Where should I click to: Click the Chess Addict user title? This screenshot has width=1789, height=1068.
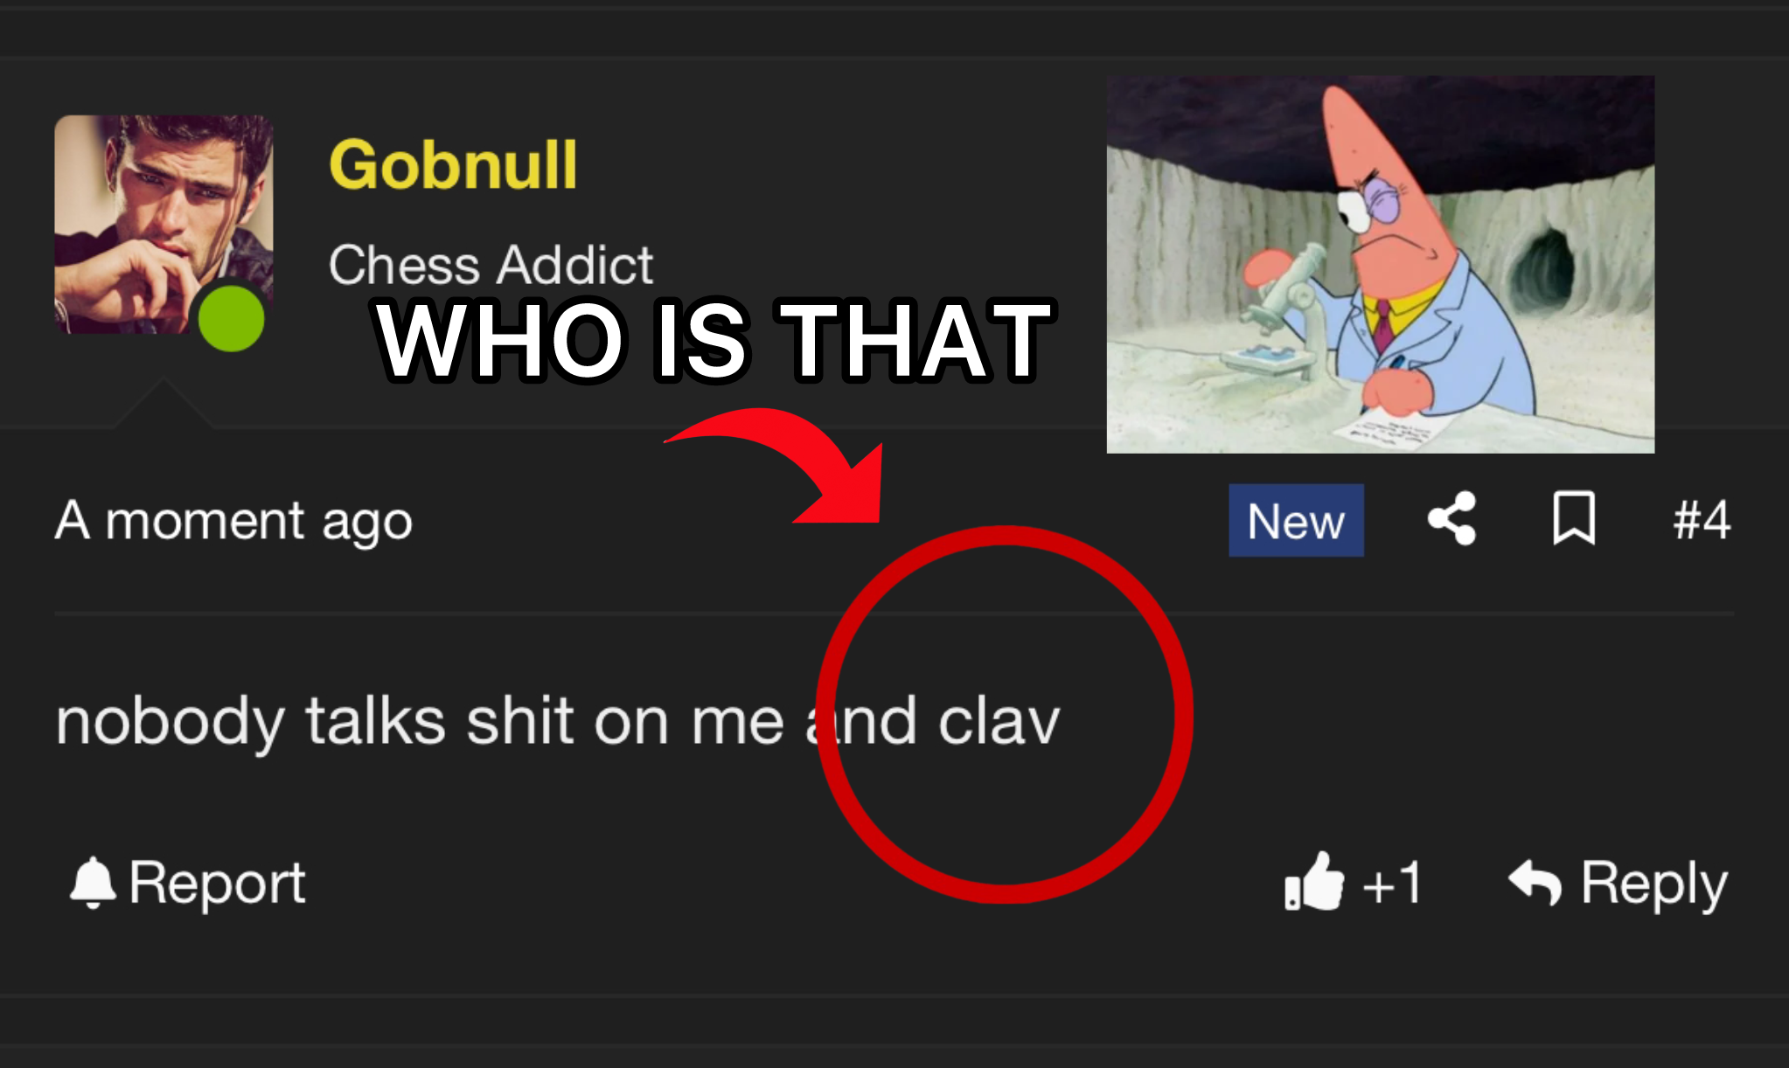click(x=491, y=265)
